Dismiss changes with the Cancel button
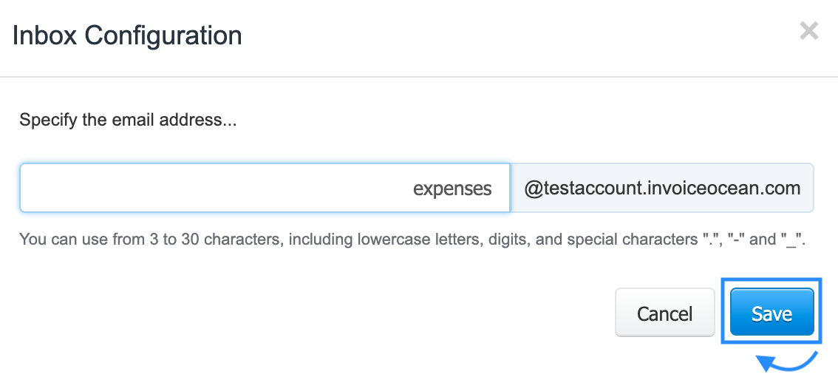 [664, 313]
